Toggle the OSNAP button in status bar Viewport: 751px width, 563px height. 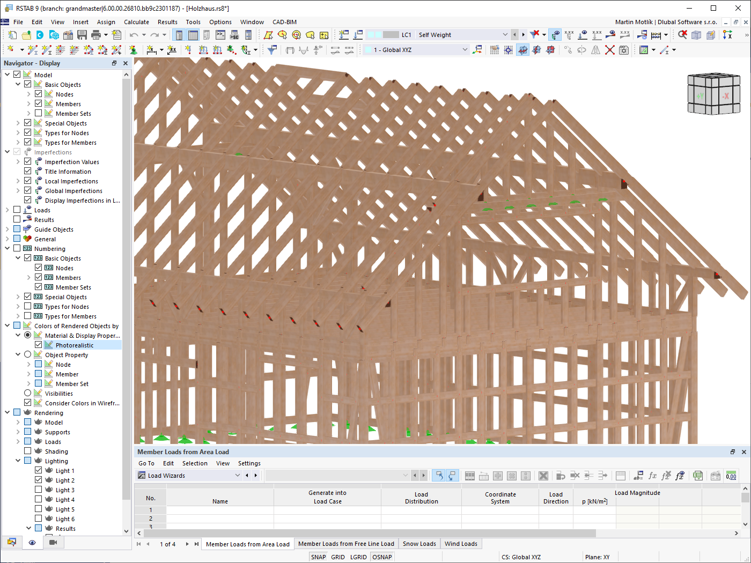tap(382, 557)
